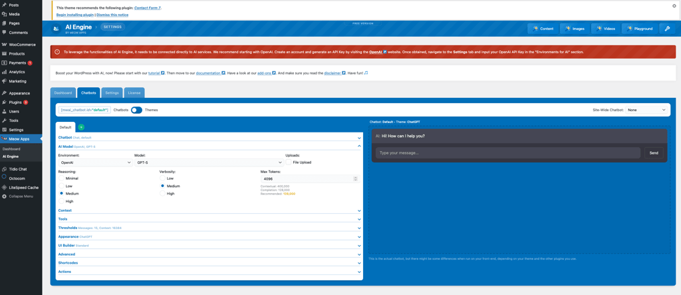The height and width of the screenshot is (295, 681).
Task: Open the wrench tools button in header
Action: [667, 29]
